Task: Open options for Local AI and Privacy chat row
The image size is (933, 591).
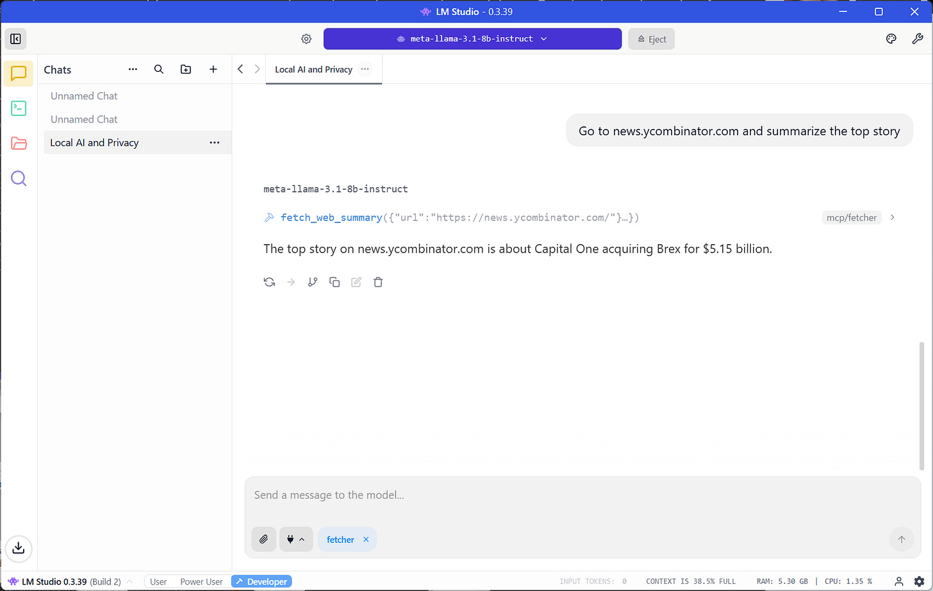Action: tap(215, 142)
